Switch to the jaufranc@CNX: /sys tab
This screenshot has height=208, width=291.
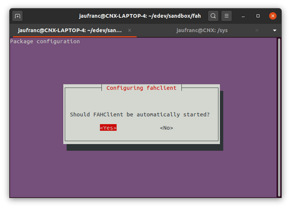(x=202, y=30)
